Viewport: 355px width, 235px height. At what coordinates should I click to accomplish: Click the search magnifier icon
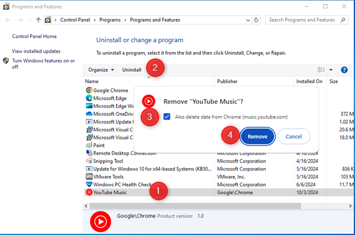tap(343, 20)
